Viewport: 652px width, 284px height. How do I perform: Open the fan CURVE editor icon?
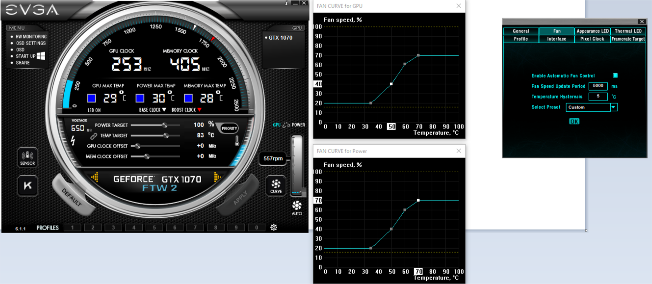[276, 186]
